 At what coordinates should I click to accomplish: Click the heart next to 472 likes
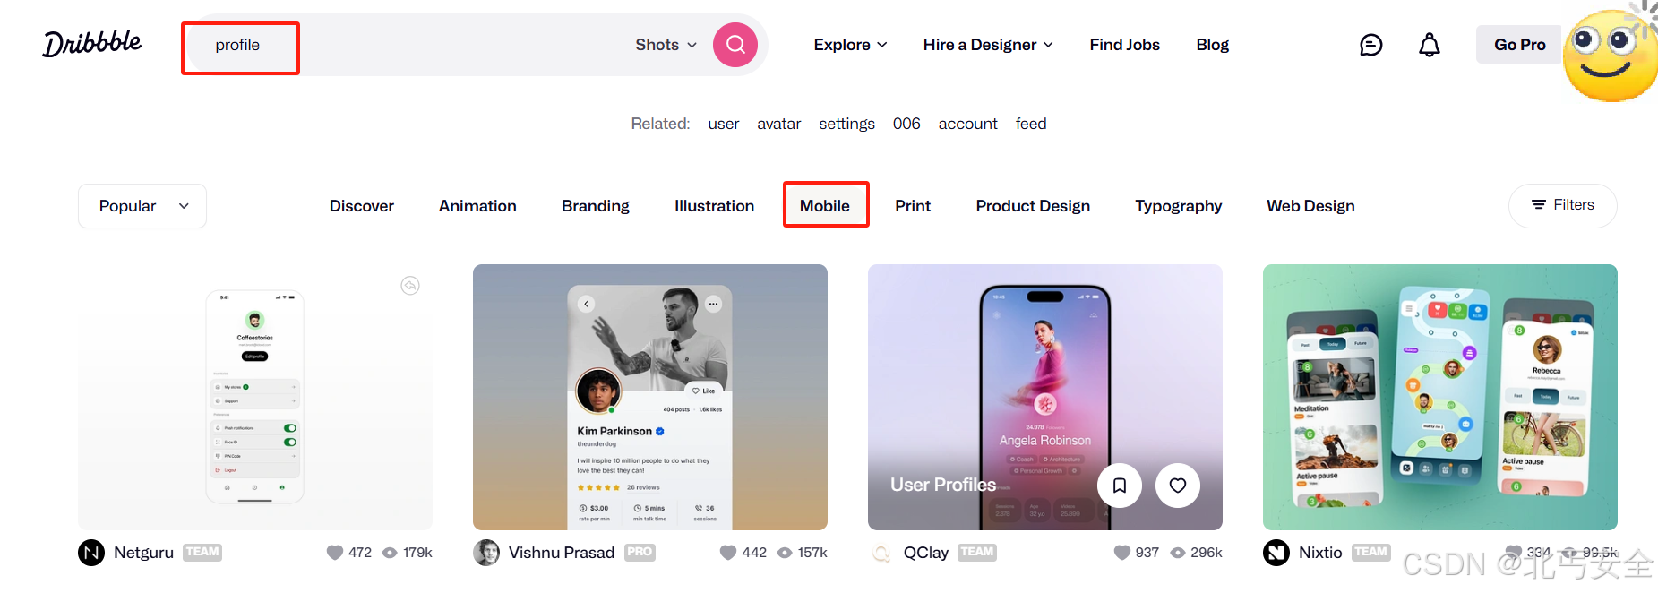335,553
